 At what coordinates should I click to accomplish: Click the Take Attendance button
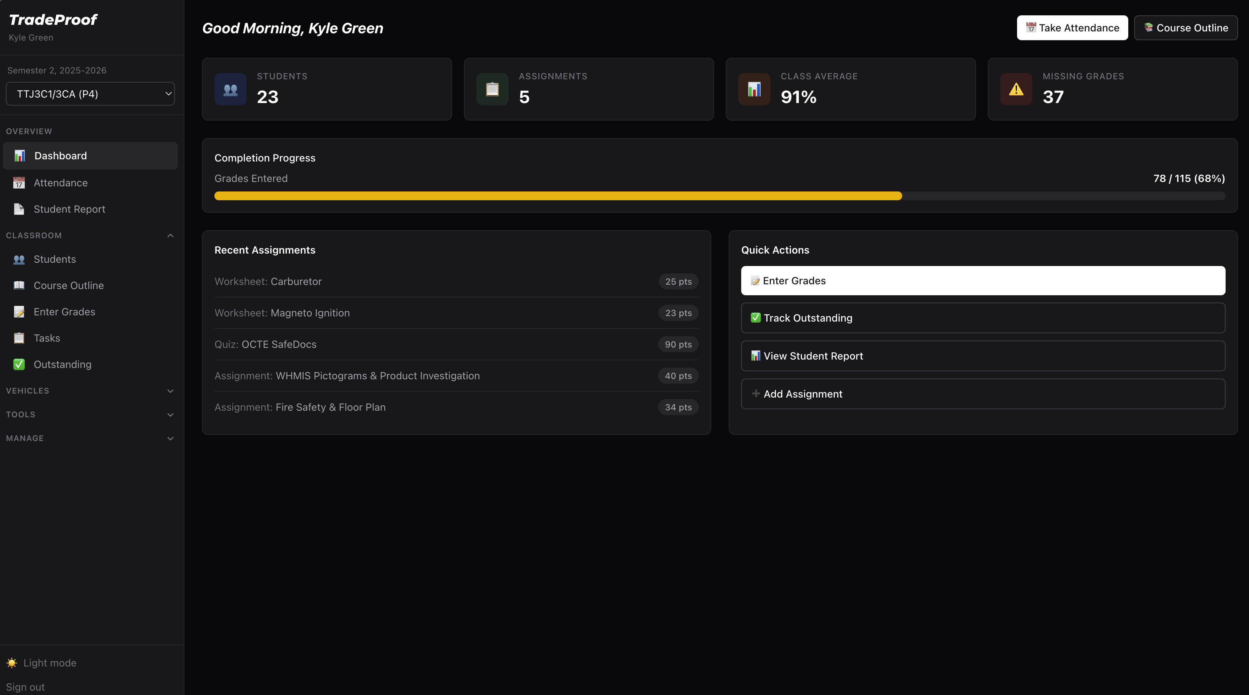coord(1072,28)
